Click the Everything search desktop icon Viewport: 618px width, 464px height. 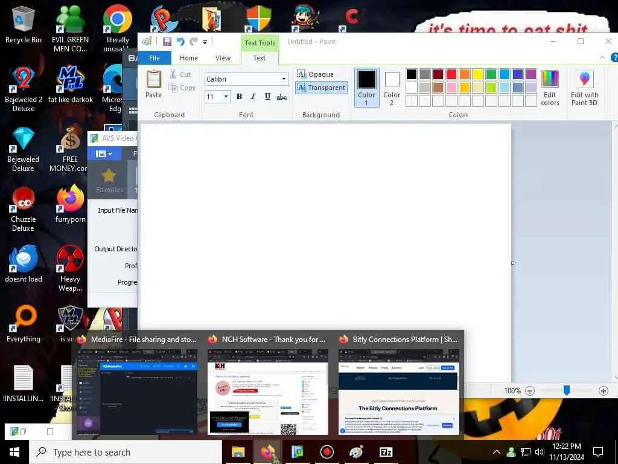[x=24, y=324]
